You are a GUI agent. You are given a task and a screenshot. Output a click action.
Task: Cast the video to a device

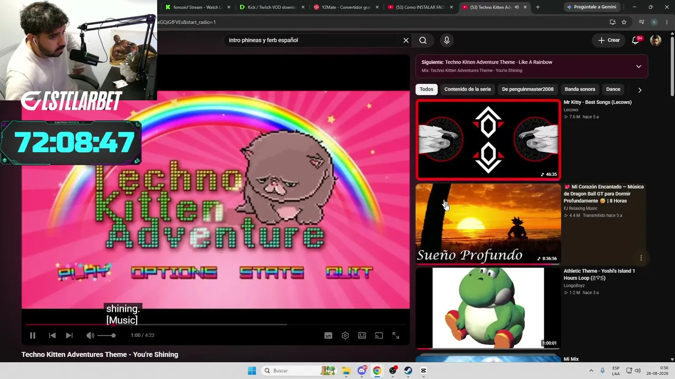[x=379, y=335]
